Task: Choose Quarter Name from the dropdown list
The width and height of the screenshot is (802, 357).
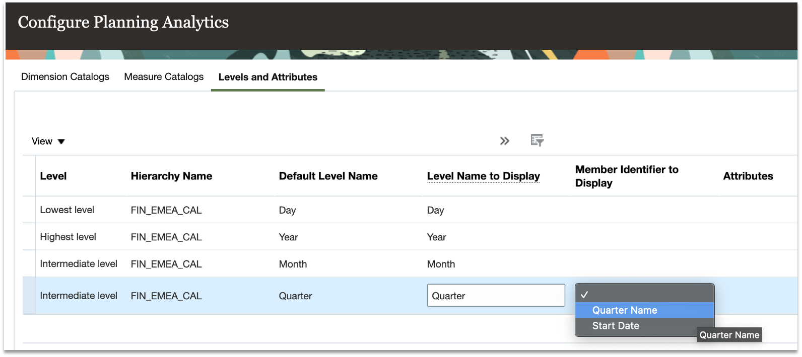Action: pyautogui.click(x=625, y=310)
